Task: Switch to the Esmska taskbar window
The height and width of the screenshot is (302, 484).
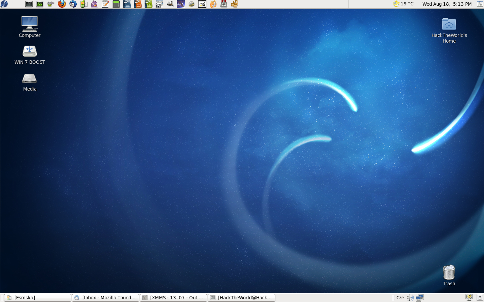Action: 38,298
